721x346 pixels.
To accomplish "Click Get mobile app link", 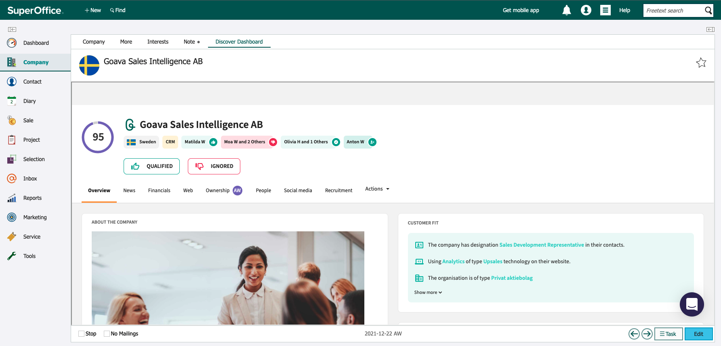I will [521, 10].
